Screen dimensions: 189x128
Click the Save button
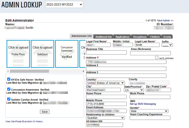pyautogui.click(x=45, y=112)
